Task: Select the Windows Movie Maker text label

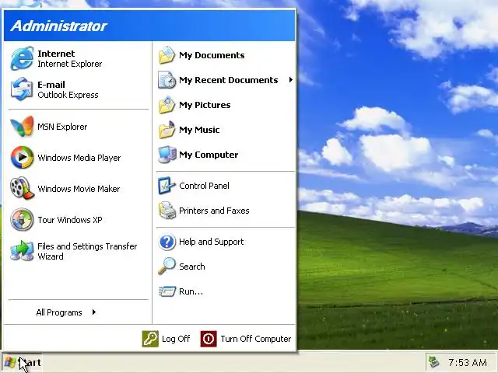Action: click(x=79, y=189)
